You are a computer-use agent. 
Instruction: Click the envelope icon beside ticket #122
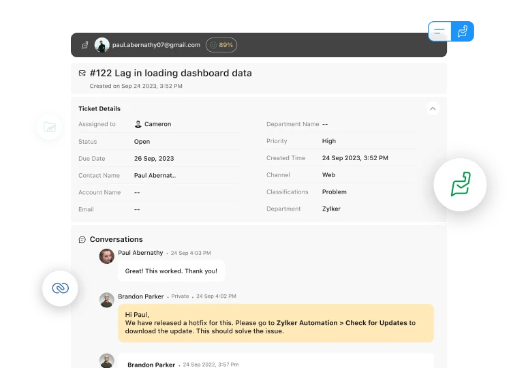[x=82, y=73]
